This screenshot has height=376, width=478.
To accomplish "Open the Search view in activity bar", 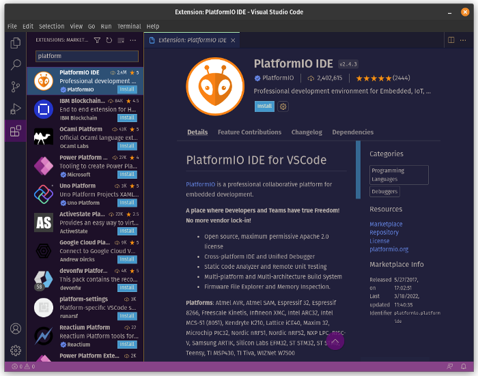I will pyautogui.click(x=15, y=65).
